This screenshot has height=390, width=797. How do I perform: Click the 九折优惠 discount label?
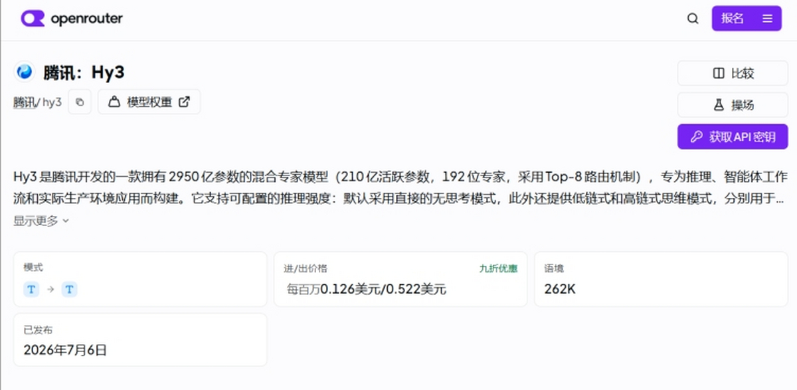[x=498, y=268]
